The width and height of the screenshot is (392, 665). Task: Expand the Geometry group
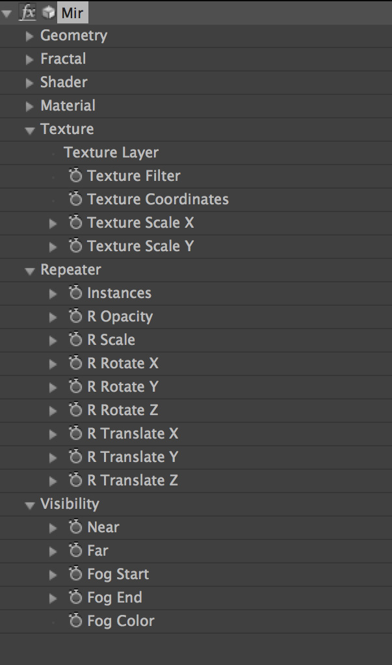pos(29,36)
